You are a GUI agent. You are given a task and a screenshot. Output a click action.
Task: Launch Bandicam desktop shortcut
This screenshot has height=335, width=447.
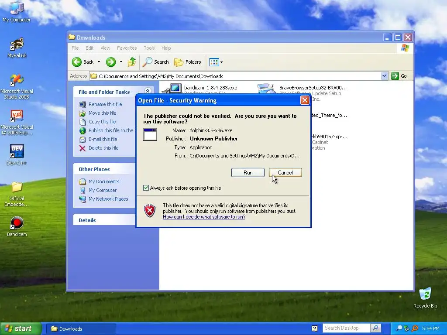(x=17, y=227)
